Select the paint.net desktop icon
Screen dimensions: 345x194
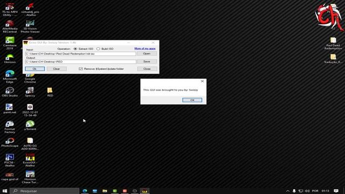(10, 109)
